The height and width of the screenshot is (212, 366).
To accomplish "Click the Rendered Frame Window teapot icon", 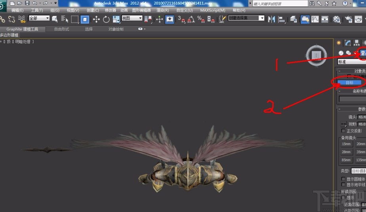I will point(358,19).
